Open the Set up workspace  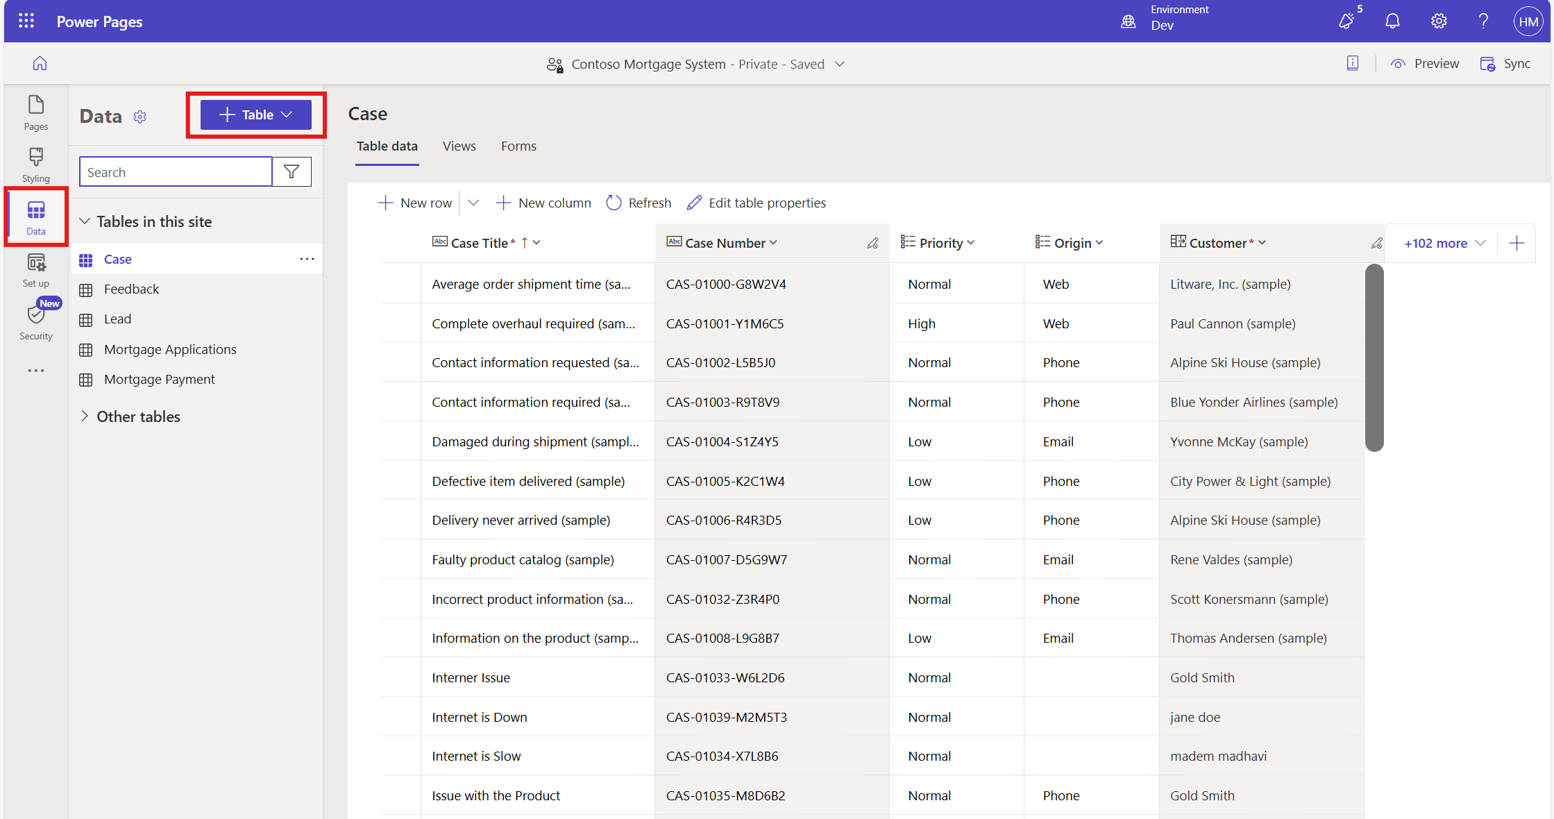click(35, 270)
